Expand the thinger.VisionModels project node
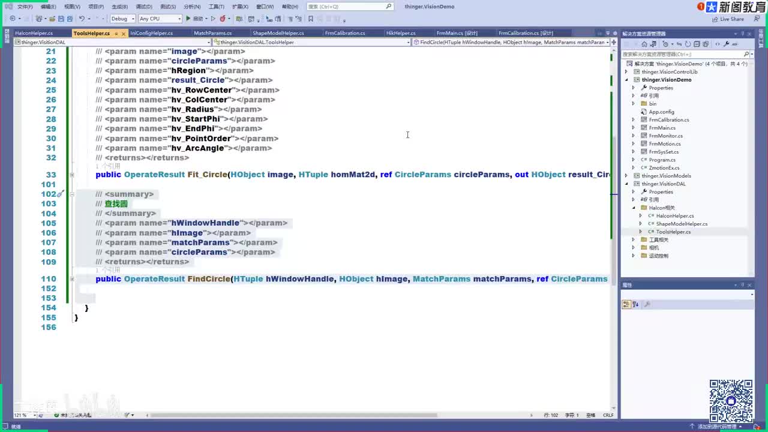The image size is (768, 432). click(x=628, y=176)
